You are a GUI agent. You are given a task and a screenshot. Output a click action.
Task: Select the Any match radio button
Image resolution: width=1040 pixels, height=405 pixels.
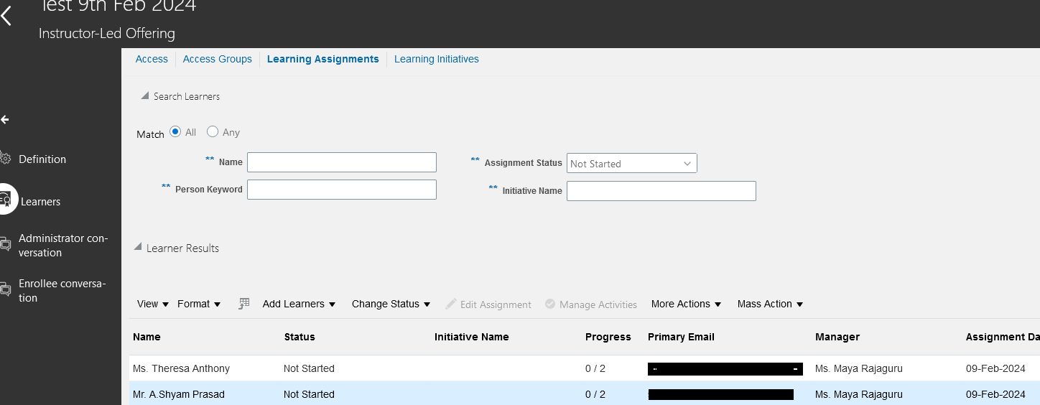pyautogui.click(x=213, y=131)
